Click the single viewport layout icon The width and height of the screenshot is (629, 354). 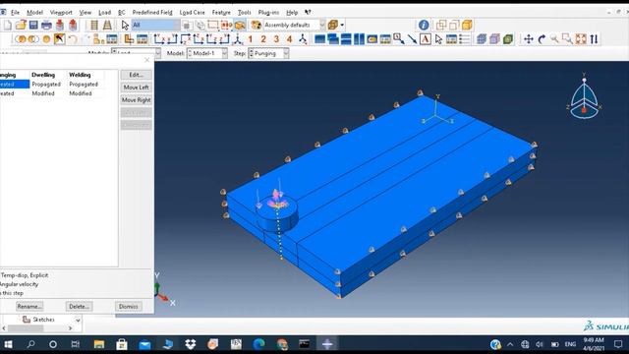319,39
